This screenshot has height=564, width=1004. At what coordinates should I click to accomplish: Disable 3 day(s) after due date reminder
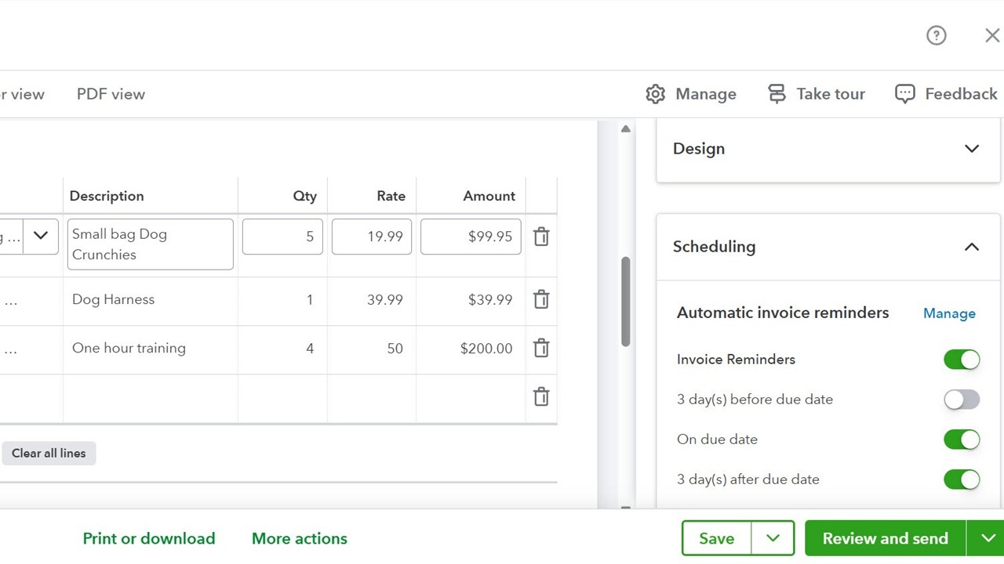[x=962, y=479]
